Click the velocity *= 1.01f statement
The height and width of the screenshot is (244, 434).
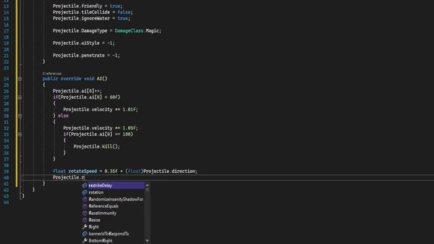[x=100, y=110]
